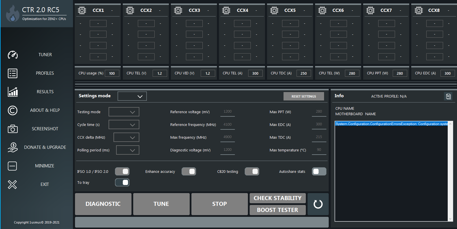The image size is (457, 229).
Task: Toggle the Enhance accuracy switch
Action: coord(189,171)
